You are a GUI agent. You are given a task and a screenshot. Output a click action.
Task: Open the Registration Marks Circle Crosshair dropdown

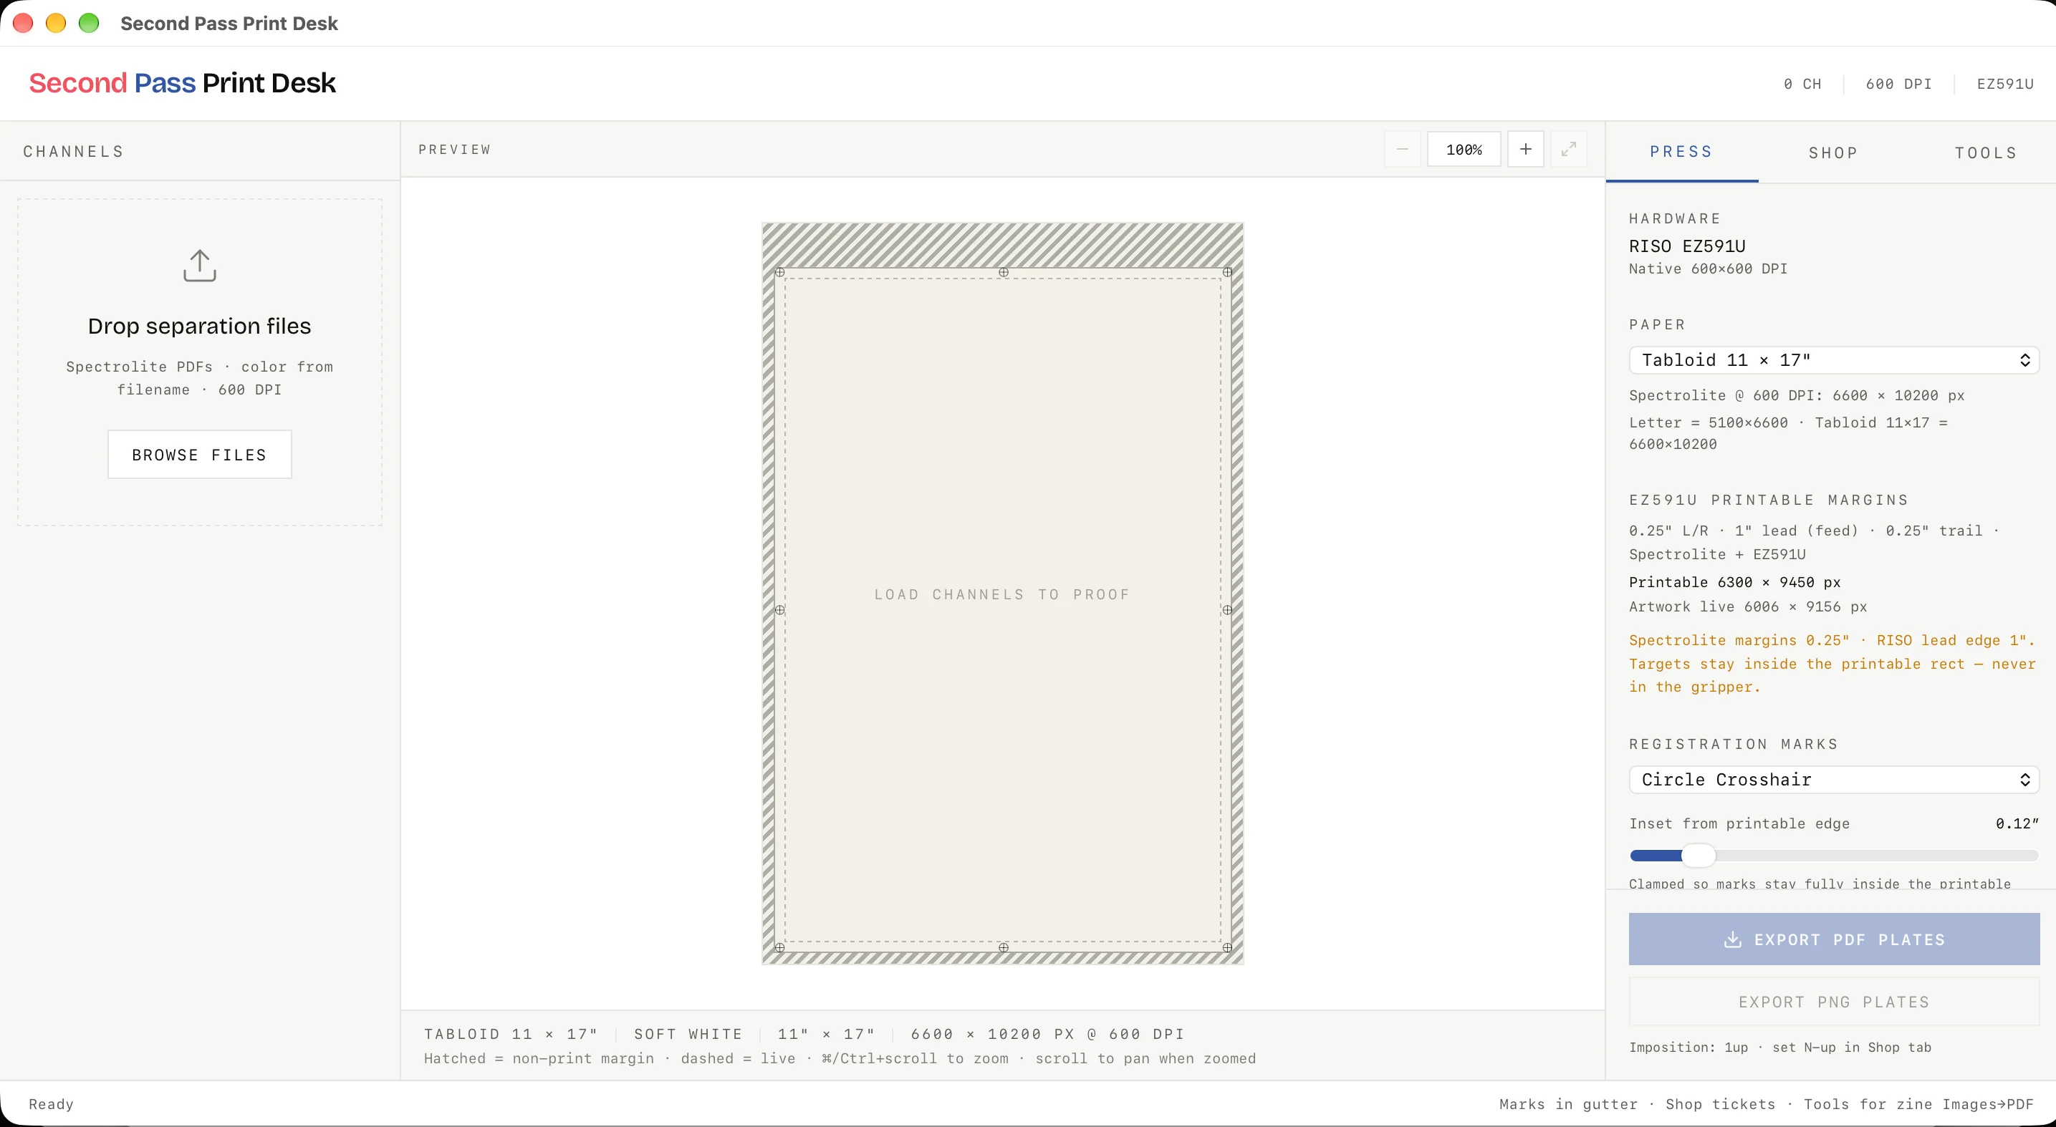click(x=1834, y=779)
